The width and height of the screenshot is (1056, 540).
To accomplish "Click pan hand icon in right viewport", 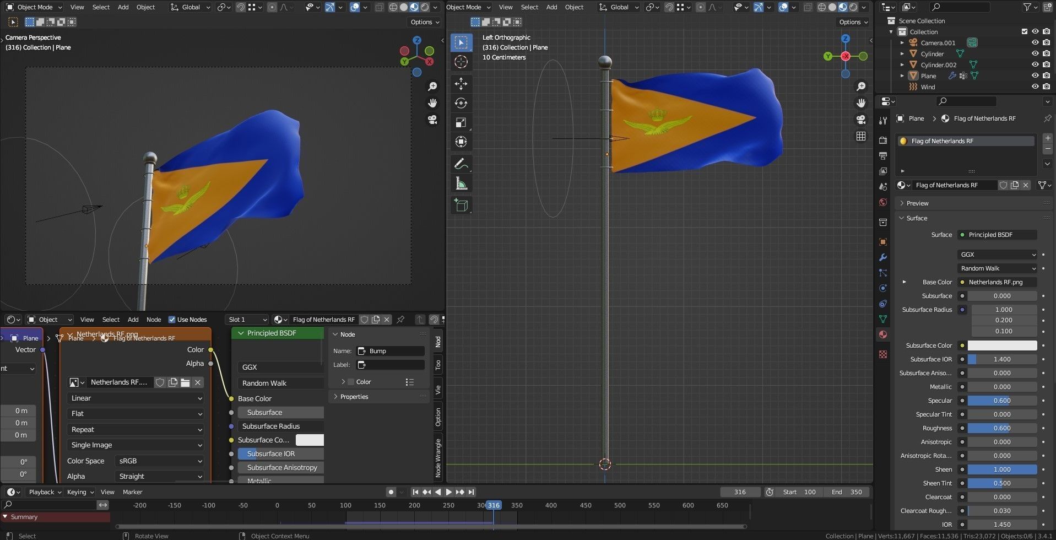I will tap(861, 103).
